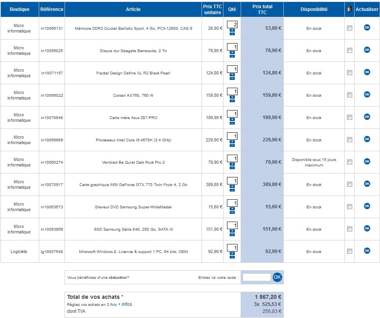Click the OK update icon for SSD Samsung Série 840
The image size is (380, 318).
tap(367, 228)
